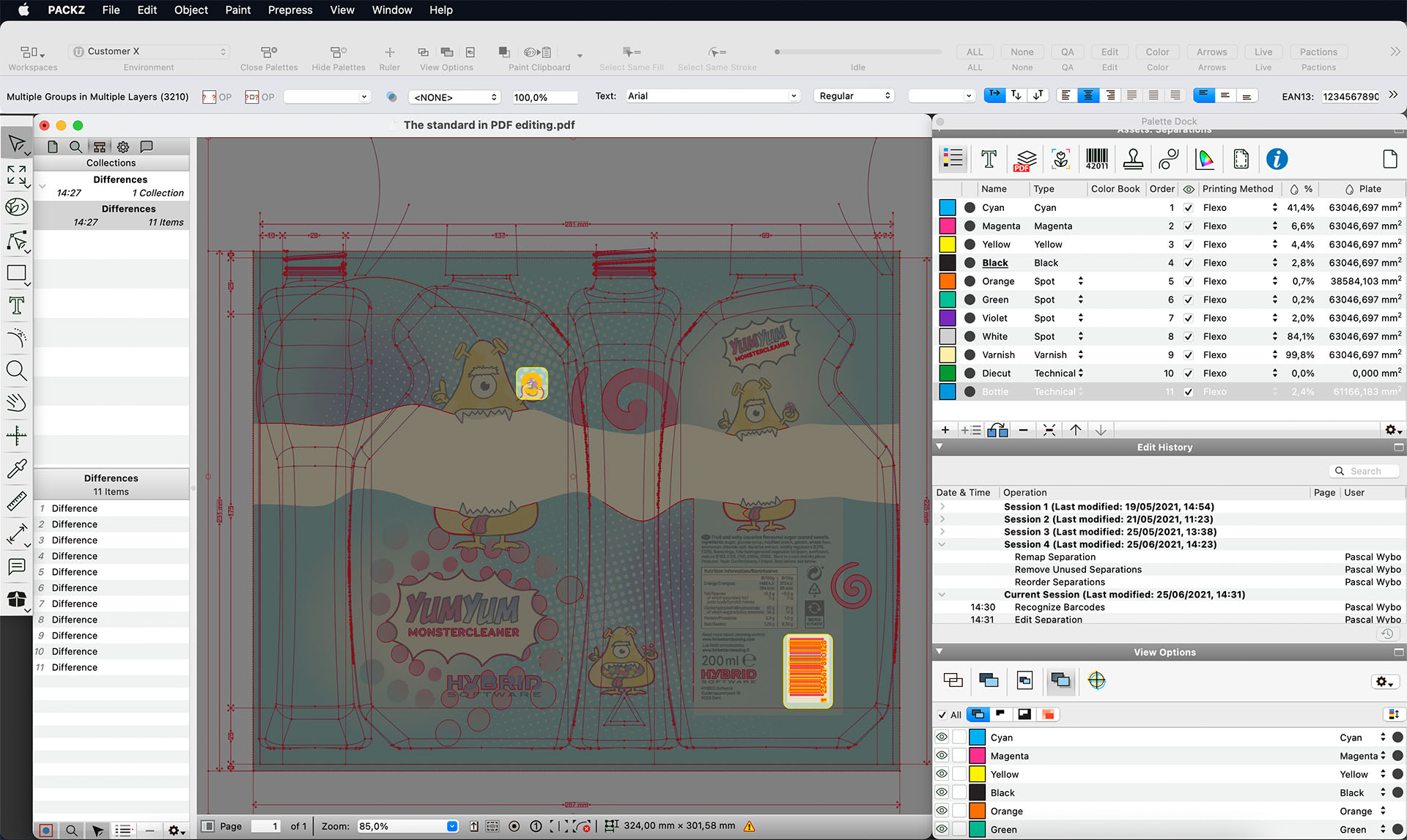
Task: Open the Window menu
Action: click(392, 10)
